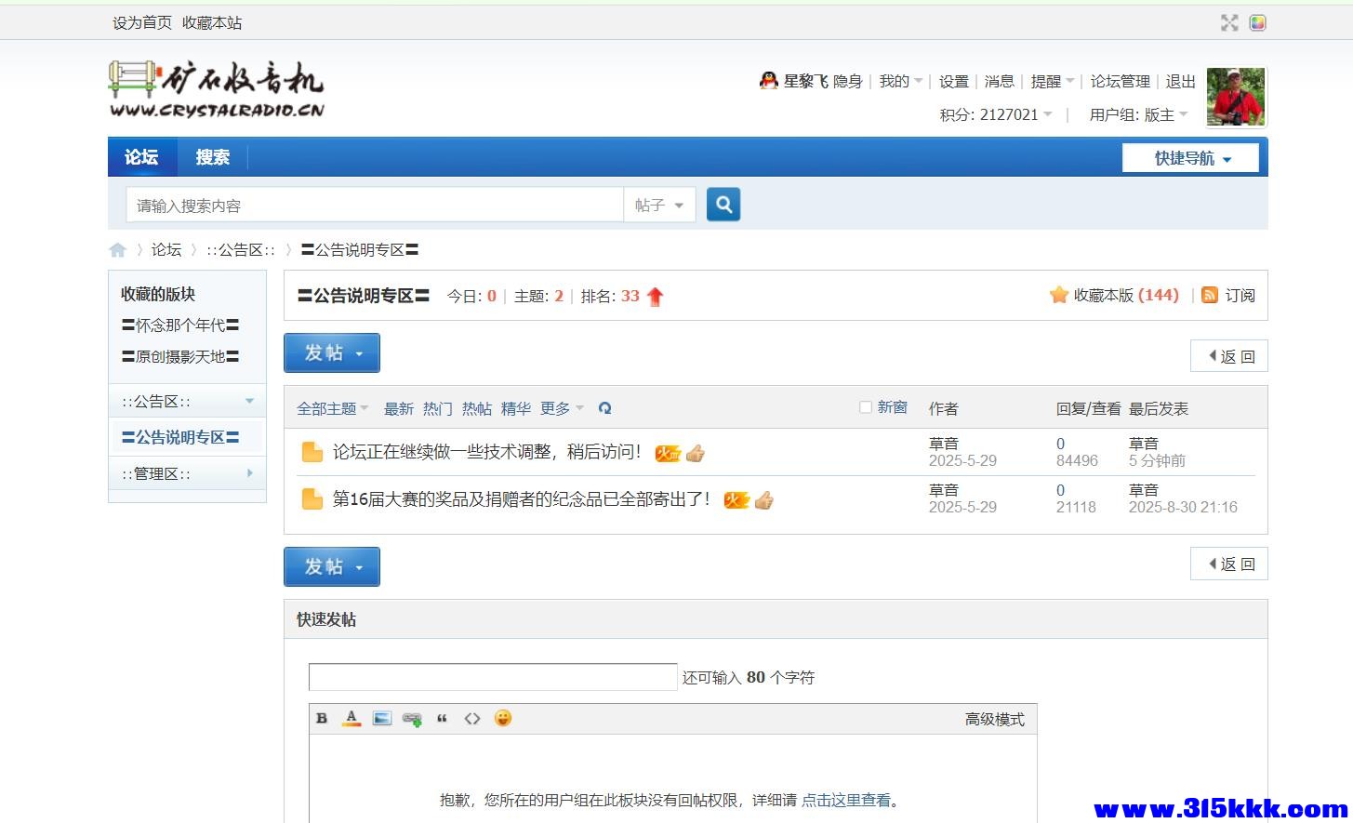Expand the 快捷导航 dropdown
Viewport: 1353px width, 823px height.
pos(1190,157)
